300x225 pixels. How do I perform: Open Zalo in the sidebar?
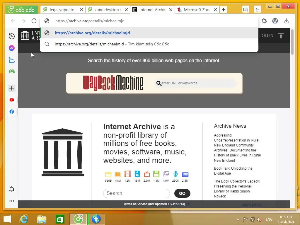[12, 60]
